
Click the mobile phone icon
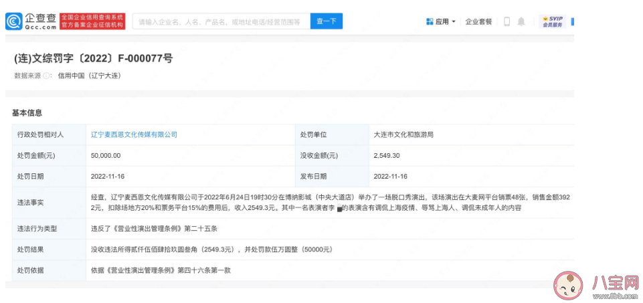click(x=507, y=21)
